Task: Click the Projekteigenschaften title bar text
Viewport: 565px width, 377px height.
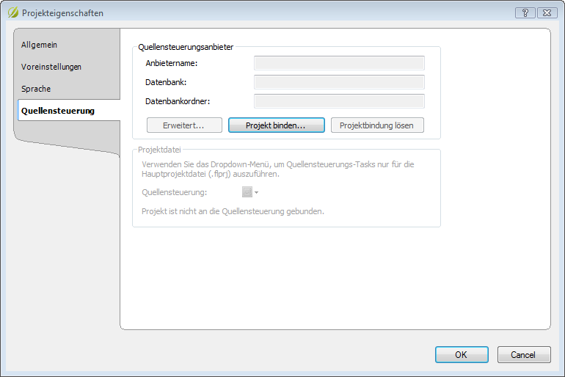Action: pyautogui.click(x=62, y=13)
